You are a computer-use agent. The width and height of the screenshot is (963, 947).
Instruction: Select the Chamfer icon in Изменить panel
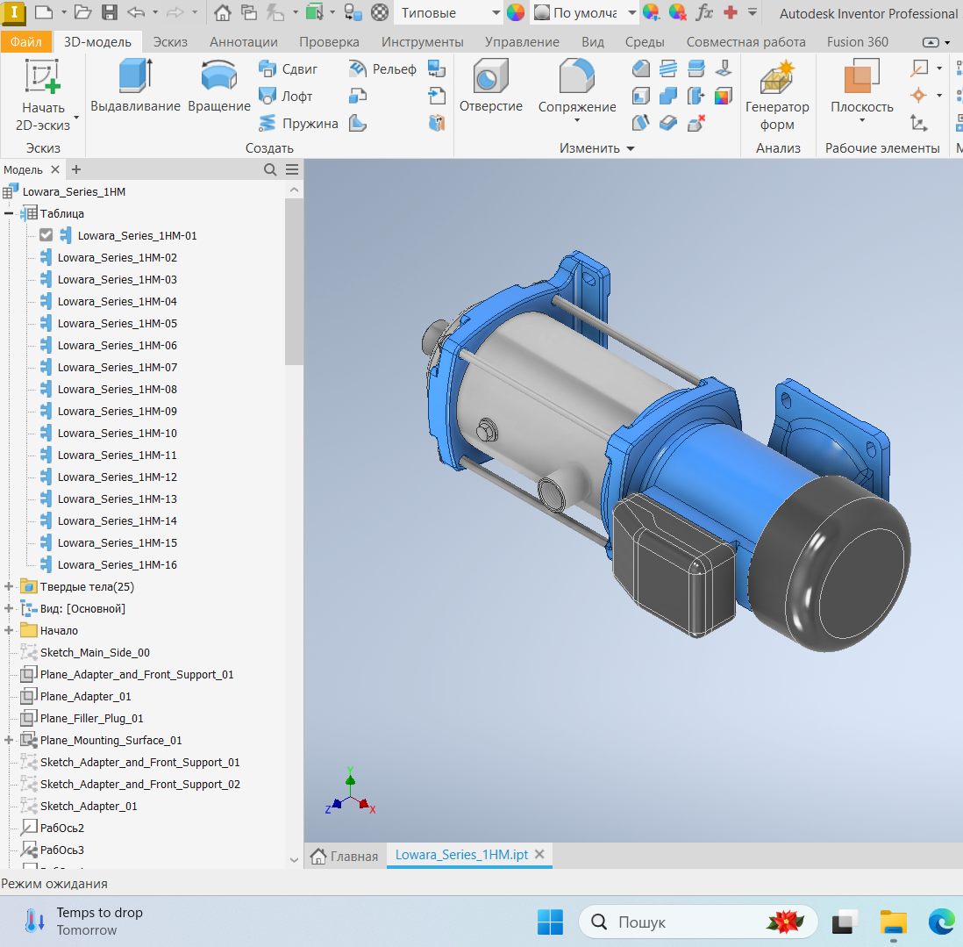click(640, 68)
